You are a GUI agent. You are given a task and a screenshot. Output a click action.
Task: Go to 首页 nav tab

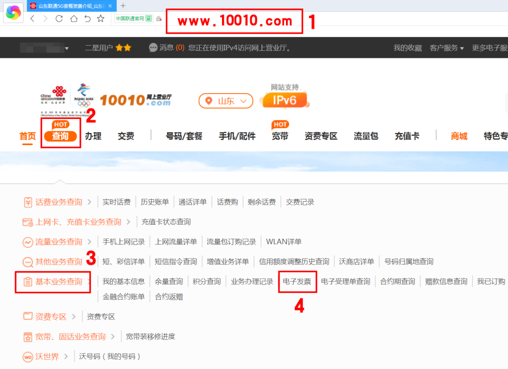point(28,136)
